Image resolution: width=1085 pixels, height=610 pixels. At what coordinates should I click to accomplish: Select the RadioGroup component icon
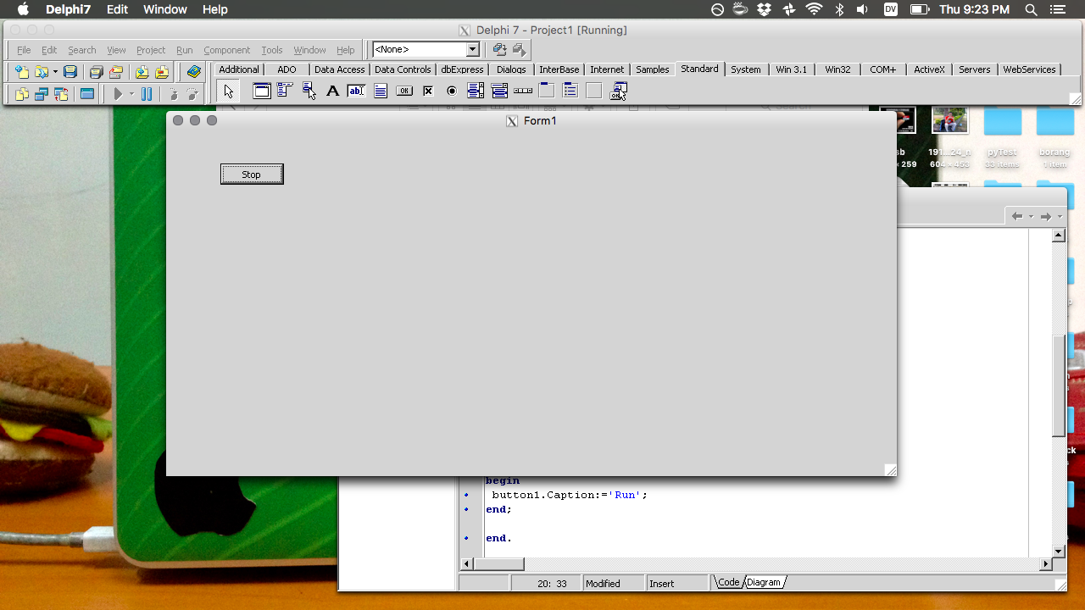570,91
